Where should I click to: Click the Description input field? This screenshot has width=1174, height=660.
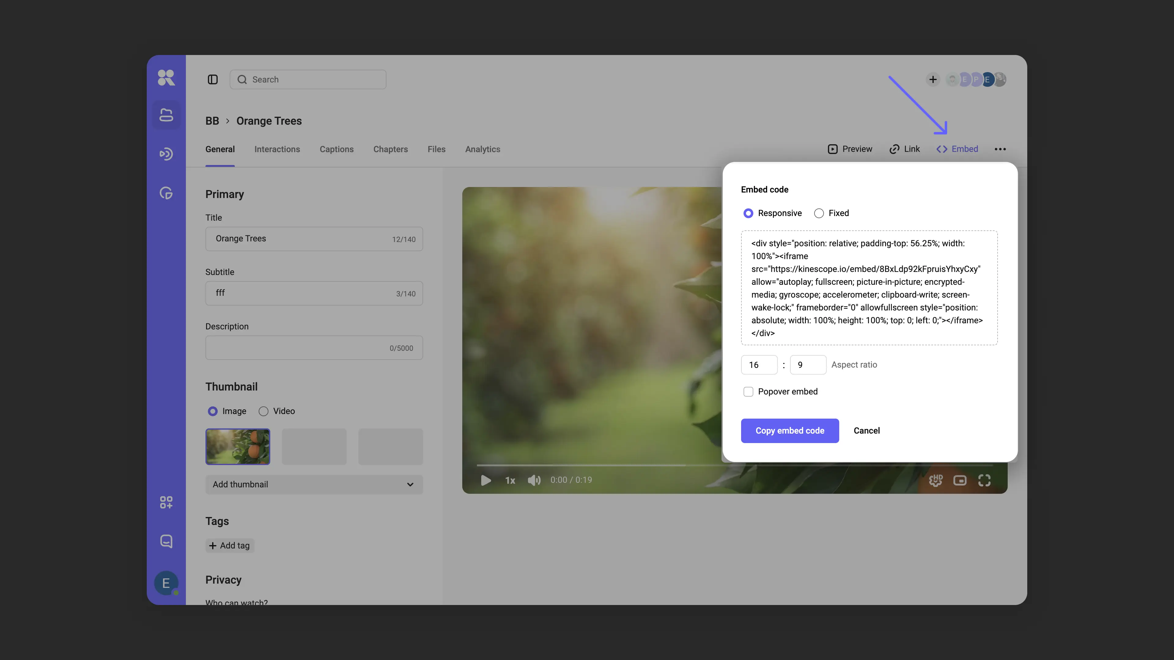click(314, 348)
